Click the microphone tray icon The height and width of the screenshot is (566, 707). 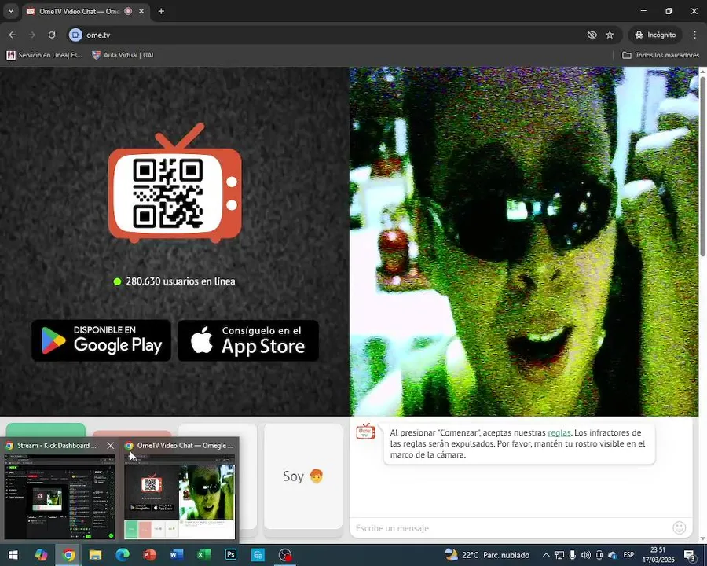[572, 555]
